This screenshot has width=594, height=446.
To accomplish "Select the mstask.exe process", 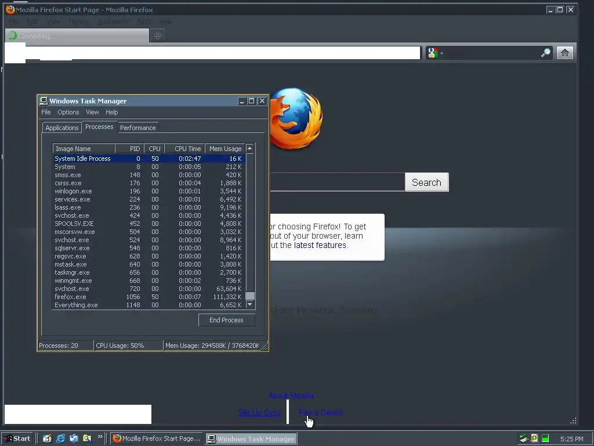I will pos(149,264).
